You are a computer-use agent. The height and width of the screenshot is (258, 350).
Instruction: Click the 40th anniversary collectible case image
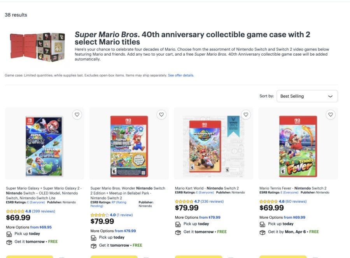coord(37,47)
